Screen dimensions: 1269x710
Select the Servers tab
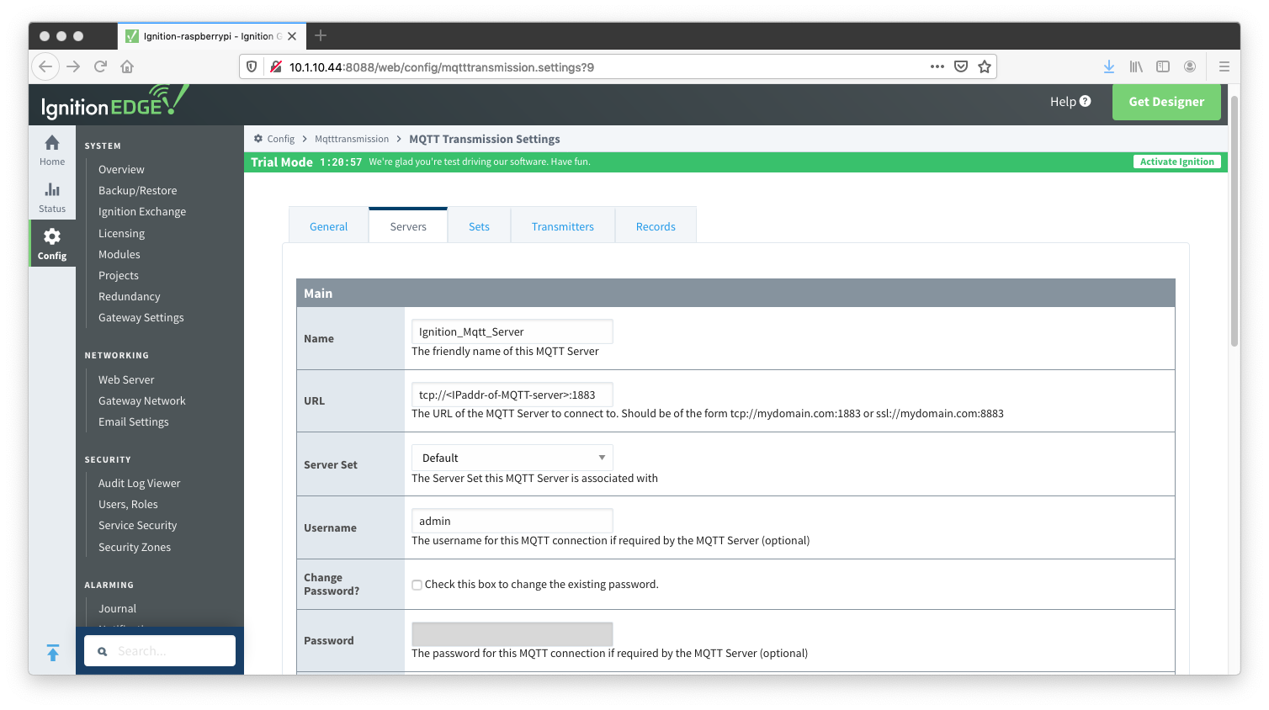[x=408, y=225]
